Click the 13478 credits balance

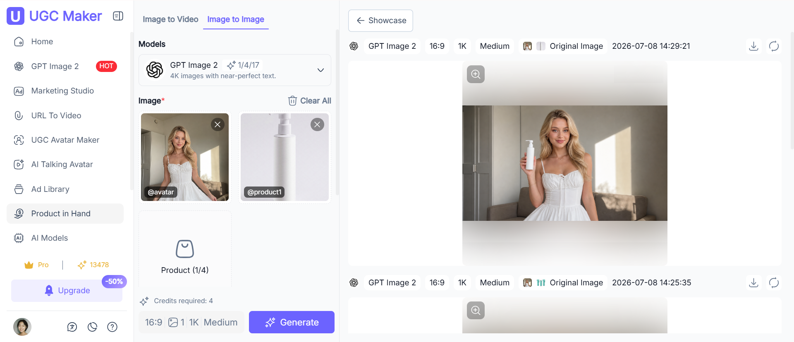coord(93,265)
